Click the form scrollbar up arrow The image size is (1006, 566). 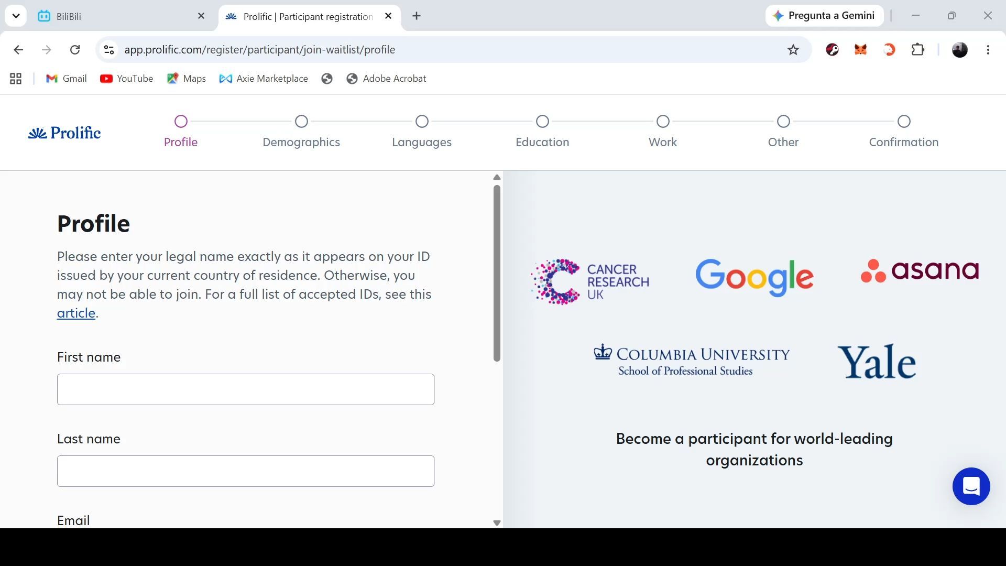497,178
